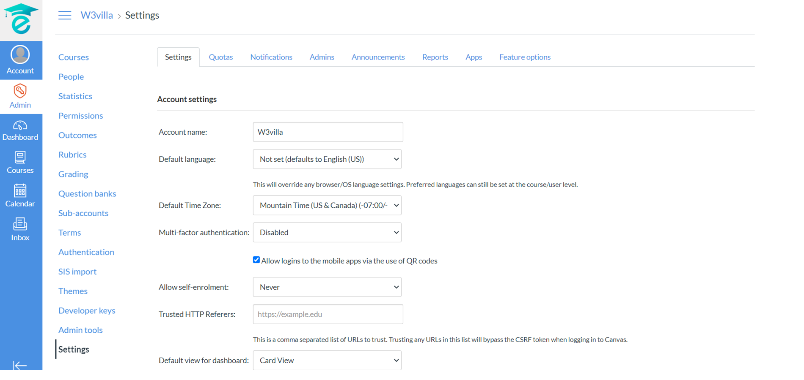
Task: Open Default view for dashboard dropdown
Action: tap(327, 360)
